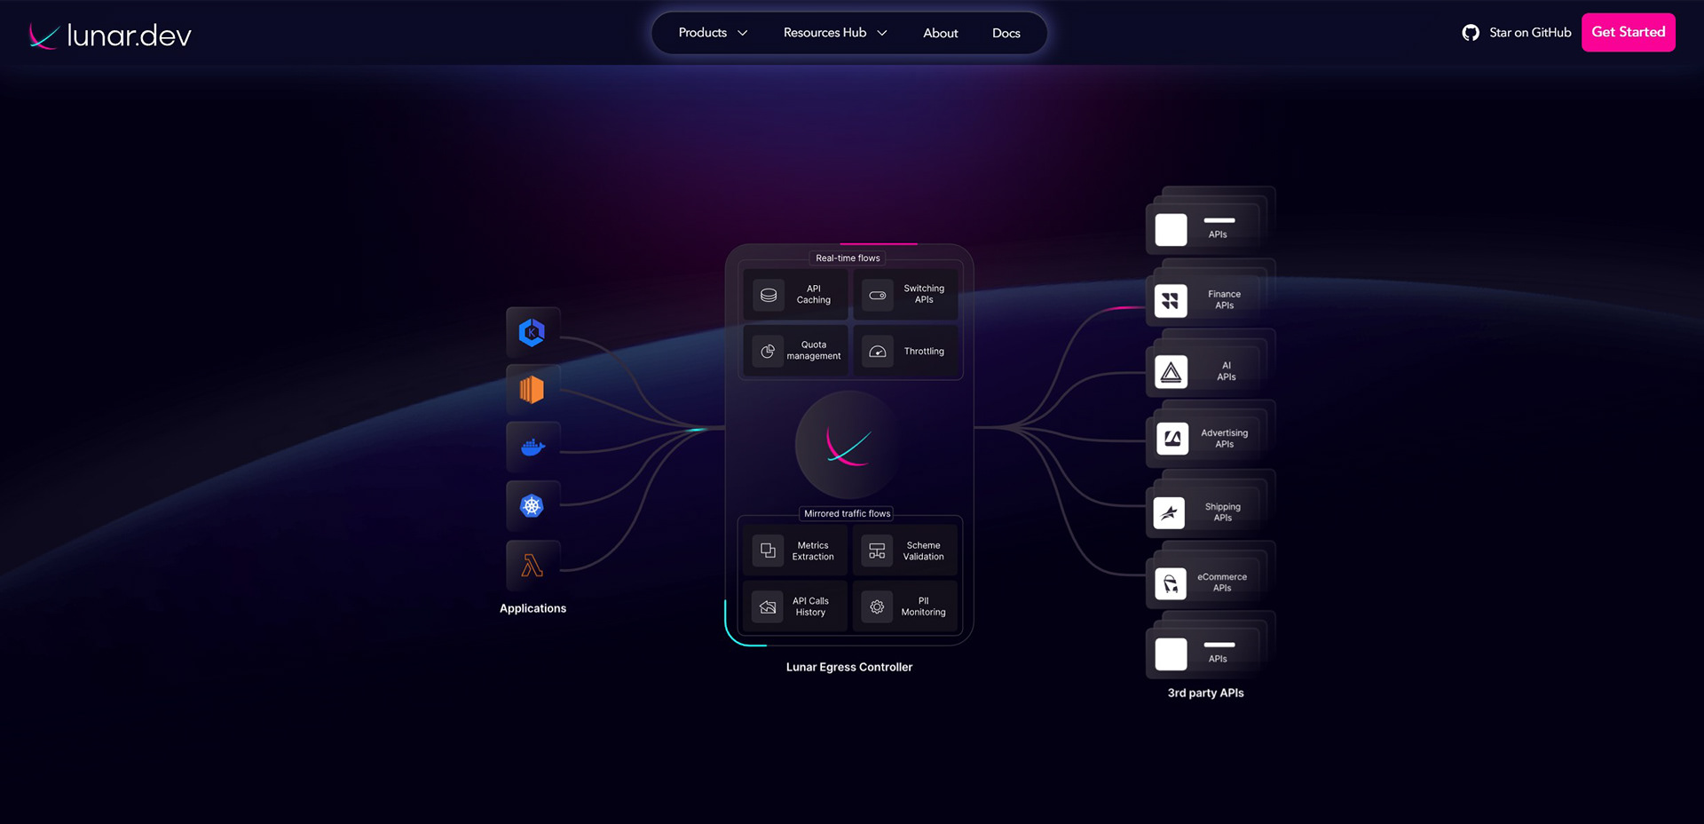The height and width of the screenshot is (824, 1704).
Task: Click the Mirrored traffic flows heading
Action: [x=848, y=514]
